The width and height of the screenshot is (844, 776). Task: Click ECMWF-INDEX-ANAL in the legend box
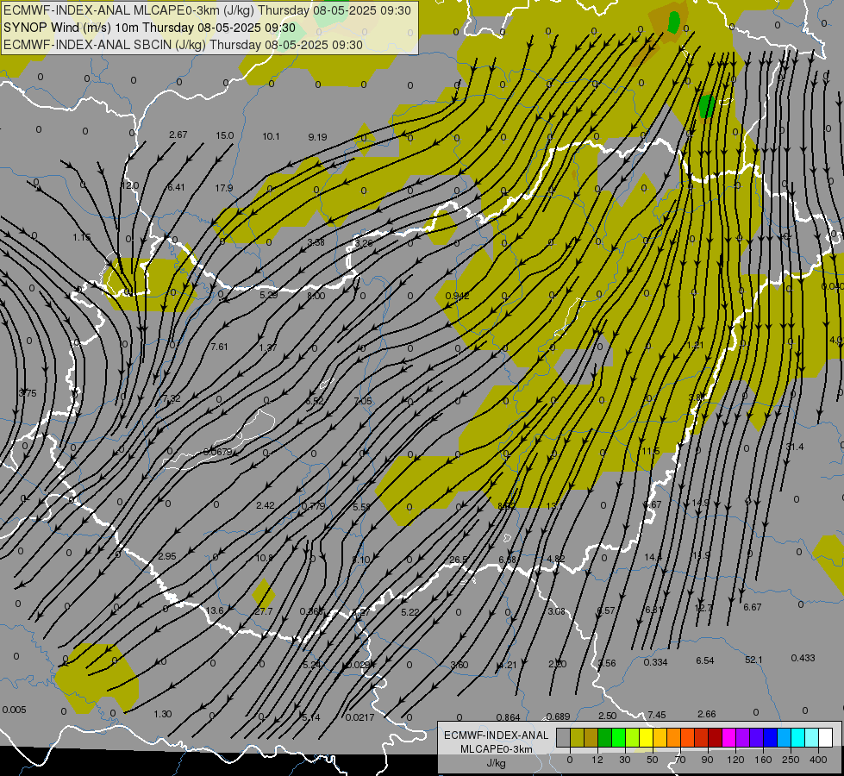tap(497, 735)
